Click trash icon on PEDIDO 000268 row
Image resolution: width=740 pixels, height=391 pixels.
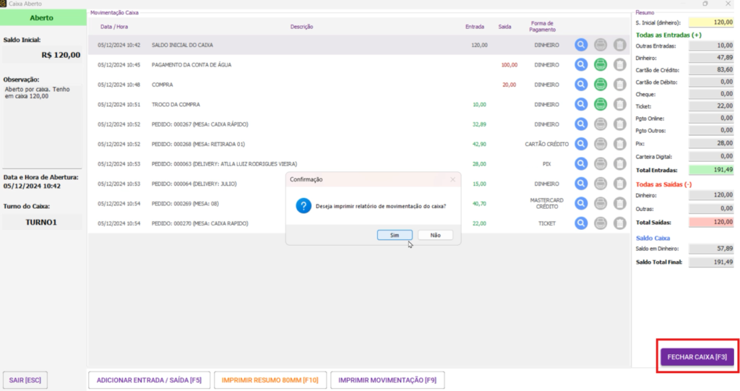(x=619, y=144)
